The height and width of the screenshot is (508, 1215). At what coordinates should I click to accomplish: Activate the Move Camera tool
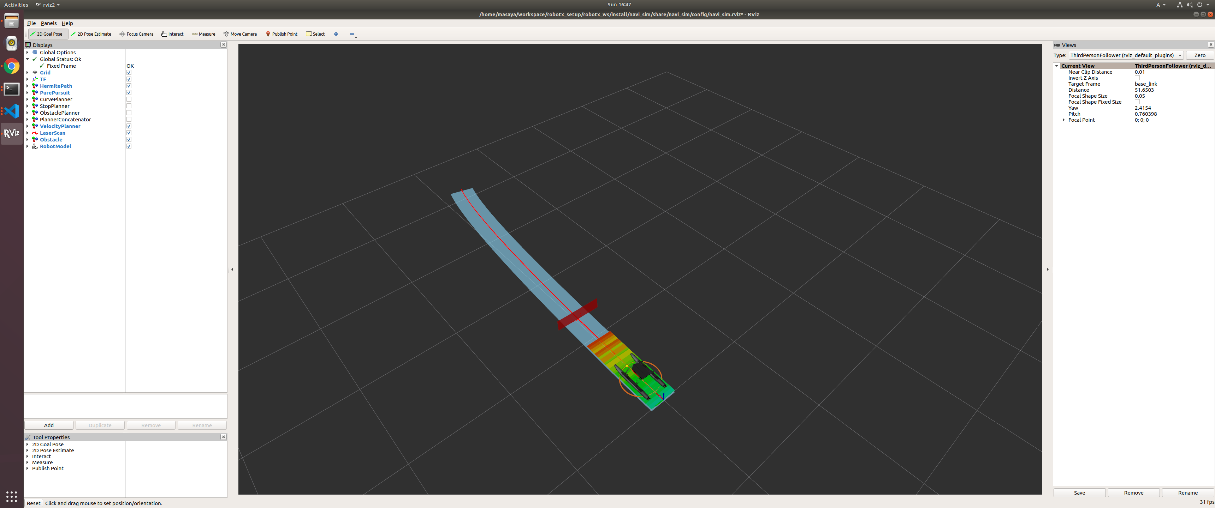pos(240,34)
